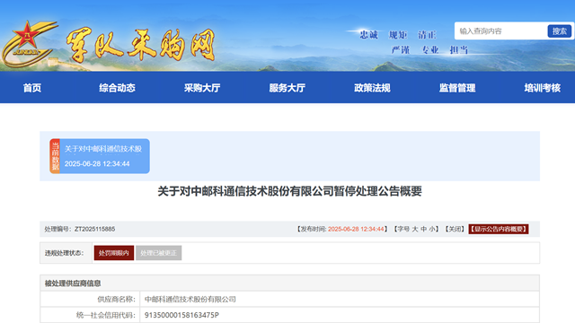
Task: Focus the search query input field
Action: (x=501, y=31)
